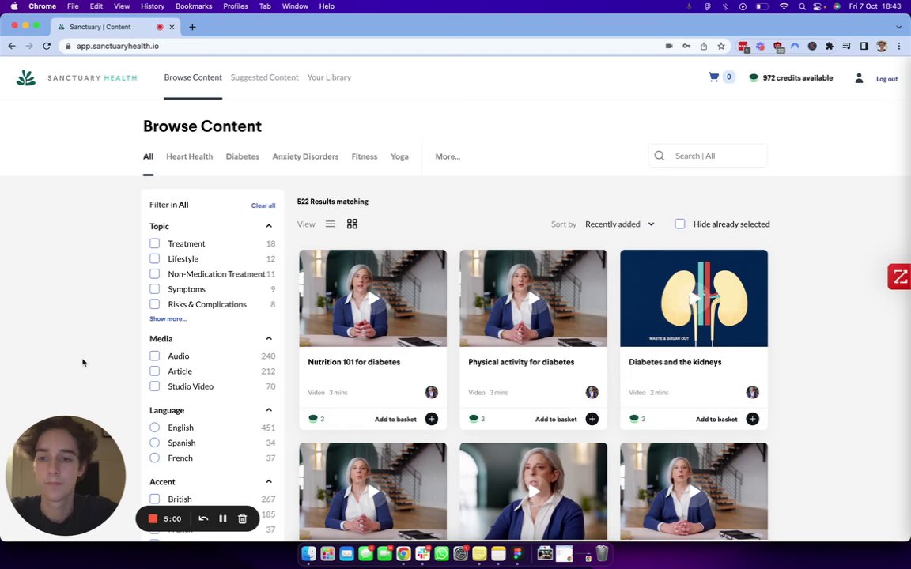
Task: Check the Article media filter
Action: point(154,371)
